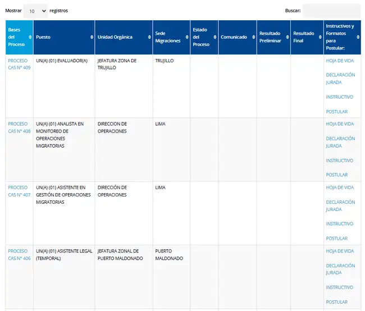Image resolution: width=365 pixels, height=311 pixels.
Task: Click POSTULAR for the Evaluador position
Action: (336, 112)
